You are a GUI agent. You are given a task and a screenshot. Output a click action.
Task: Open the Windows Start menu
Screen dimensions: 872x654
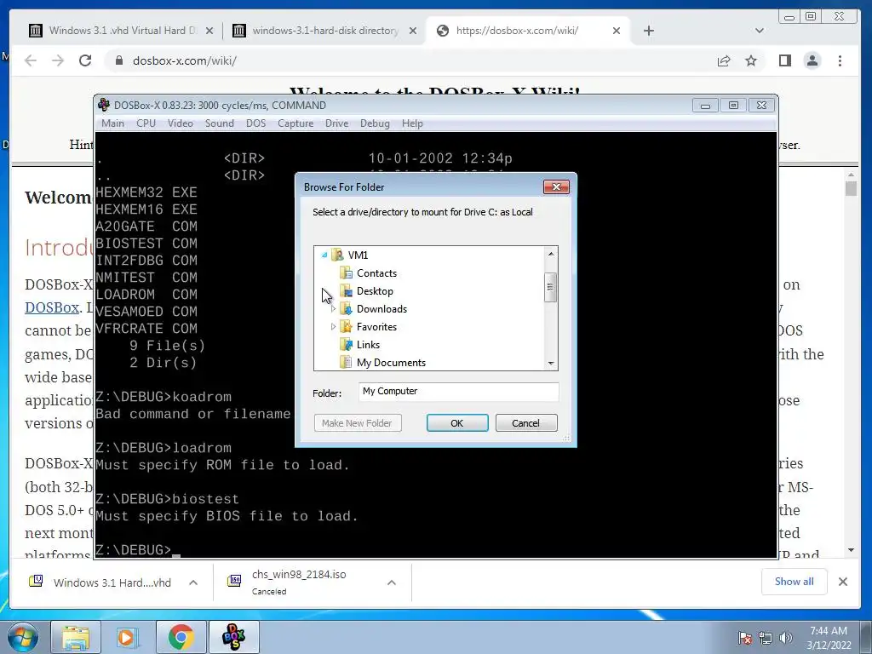pyautogui.click(x=23, y=637)
